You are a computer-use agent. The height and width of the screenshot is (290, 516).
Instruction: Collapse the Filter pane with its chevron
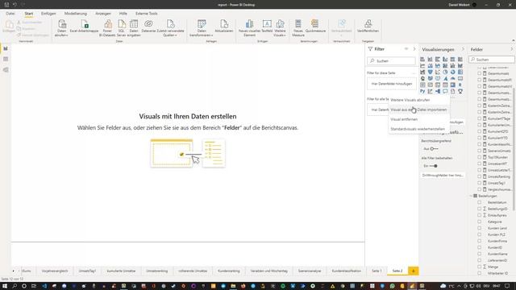tap(414, 49)
